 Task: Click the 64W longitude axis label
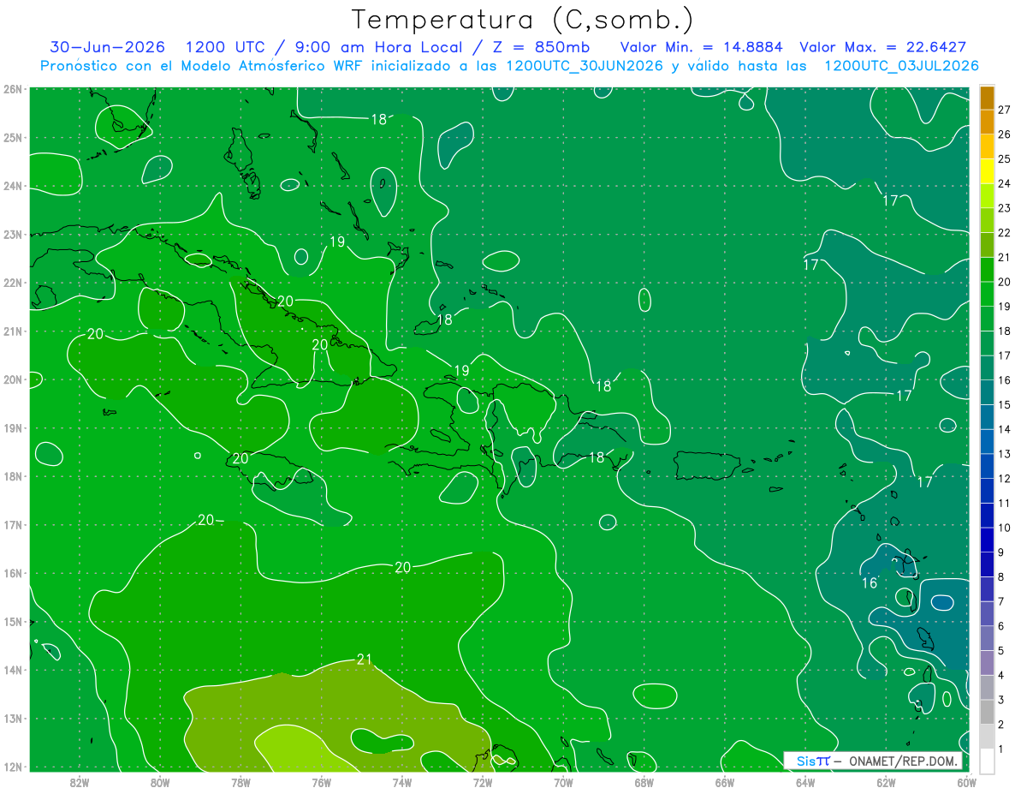pos(805,782)
